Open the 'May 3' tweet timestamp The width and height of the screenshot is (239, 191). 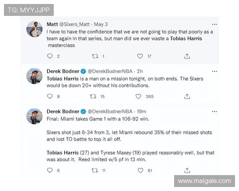pyautogui.click(x=101, y=24)
